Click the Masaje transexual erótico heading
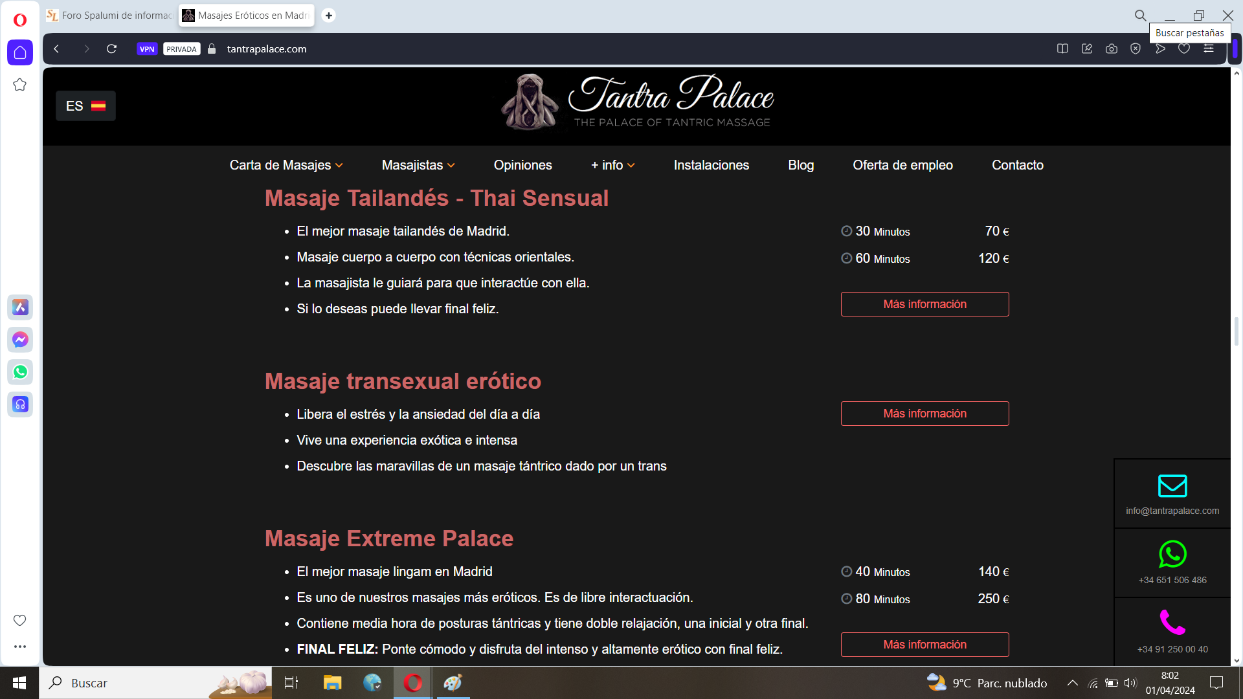Image resolution: width=1243 pixels, height=699 pixels. 403,381
